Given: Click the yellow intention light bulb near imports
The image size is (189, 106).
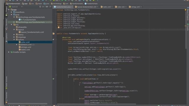Looking at the screenshot, I should click(x=58, y=27).
